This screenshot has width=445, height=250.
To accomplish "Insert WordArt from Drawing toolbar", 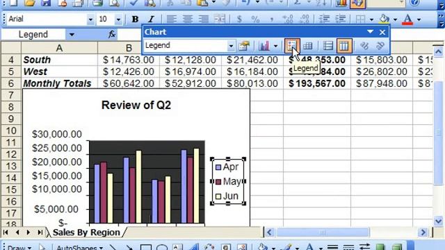I will click(x=193, y=247).
